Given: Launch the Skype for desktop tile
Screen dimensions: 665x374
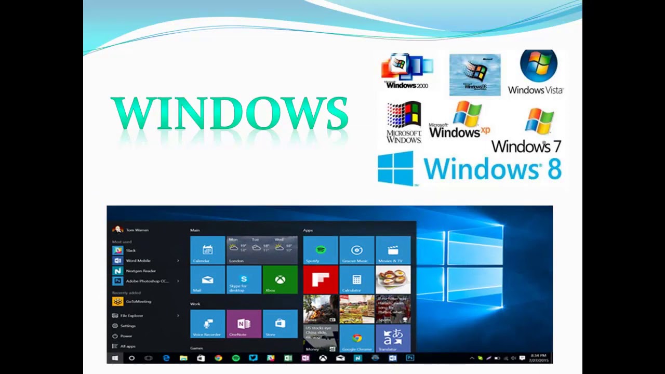Looking at the screenshot, I should tap(244, 280).
